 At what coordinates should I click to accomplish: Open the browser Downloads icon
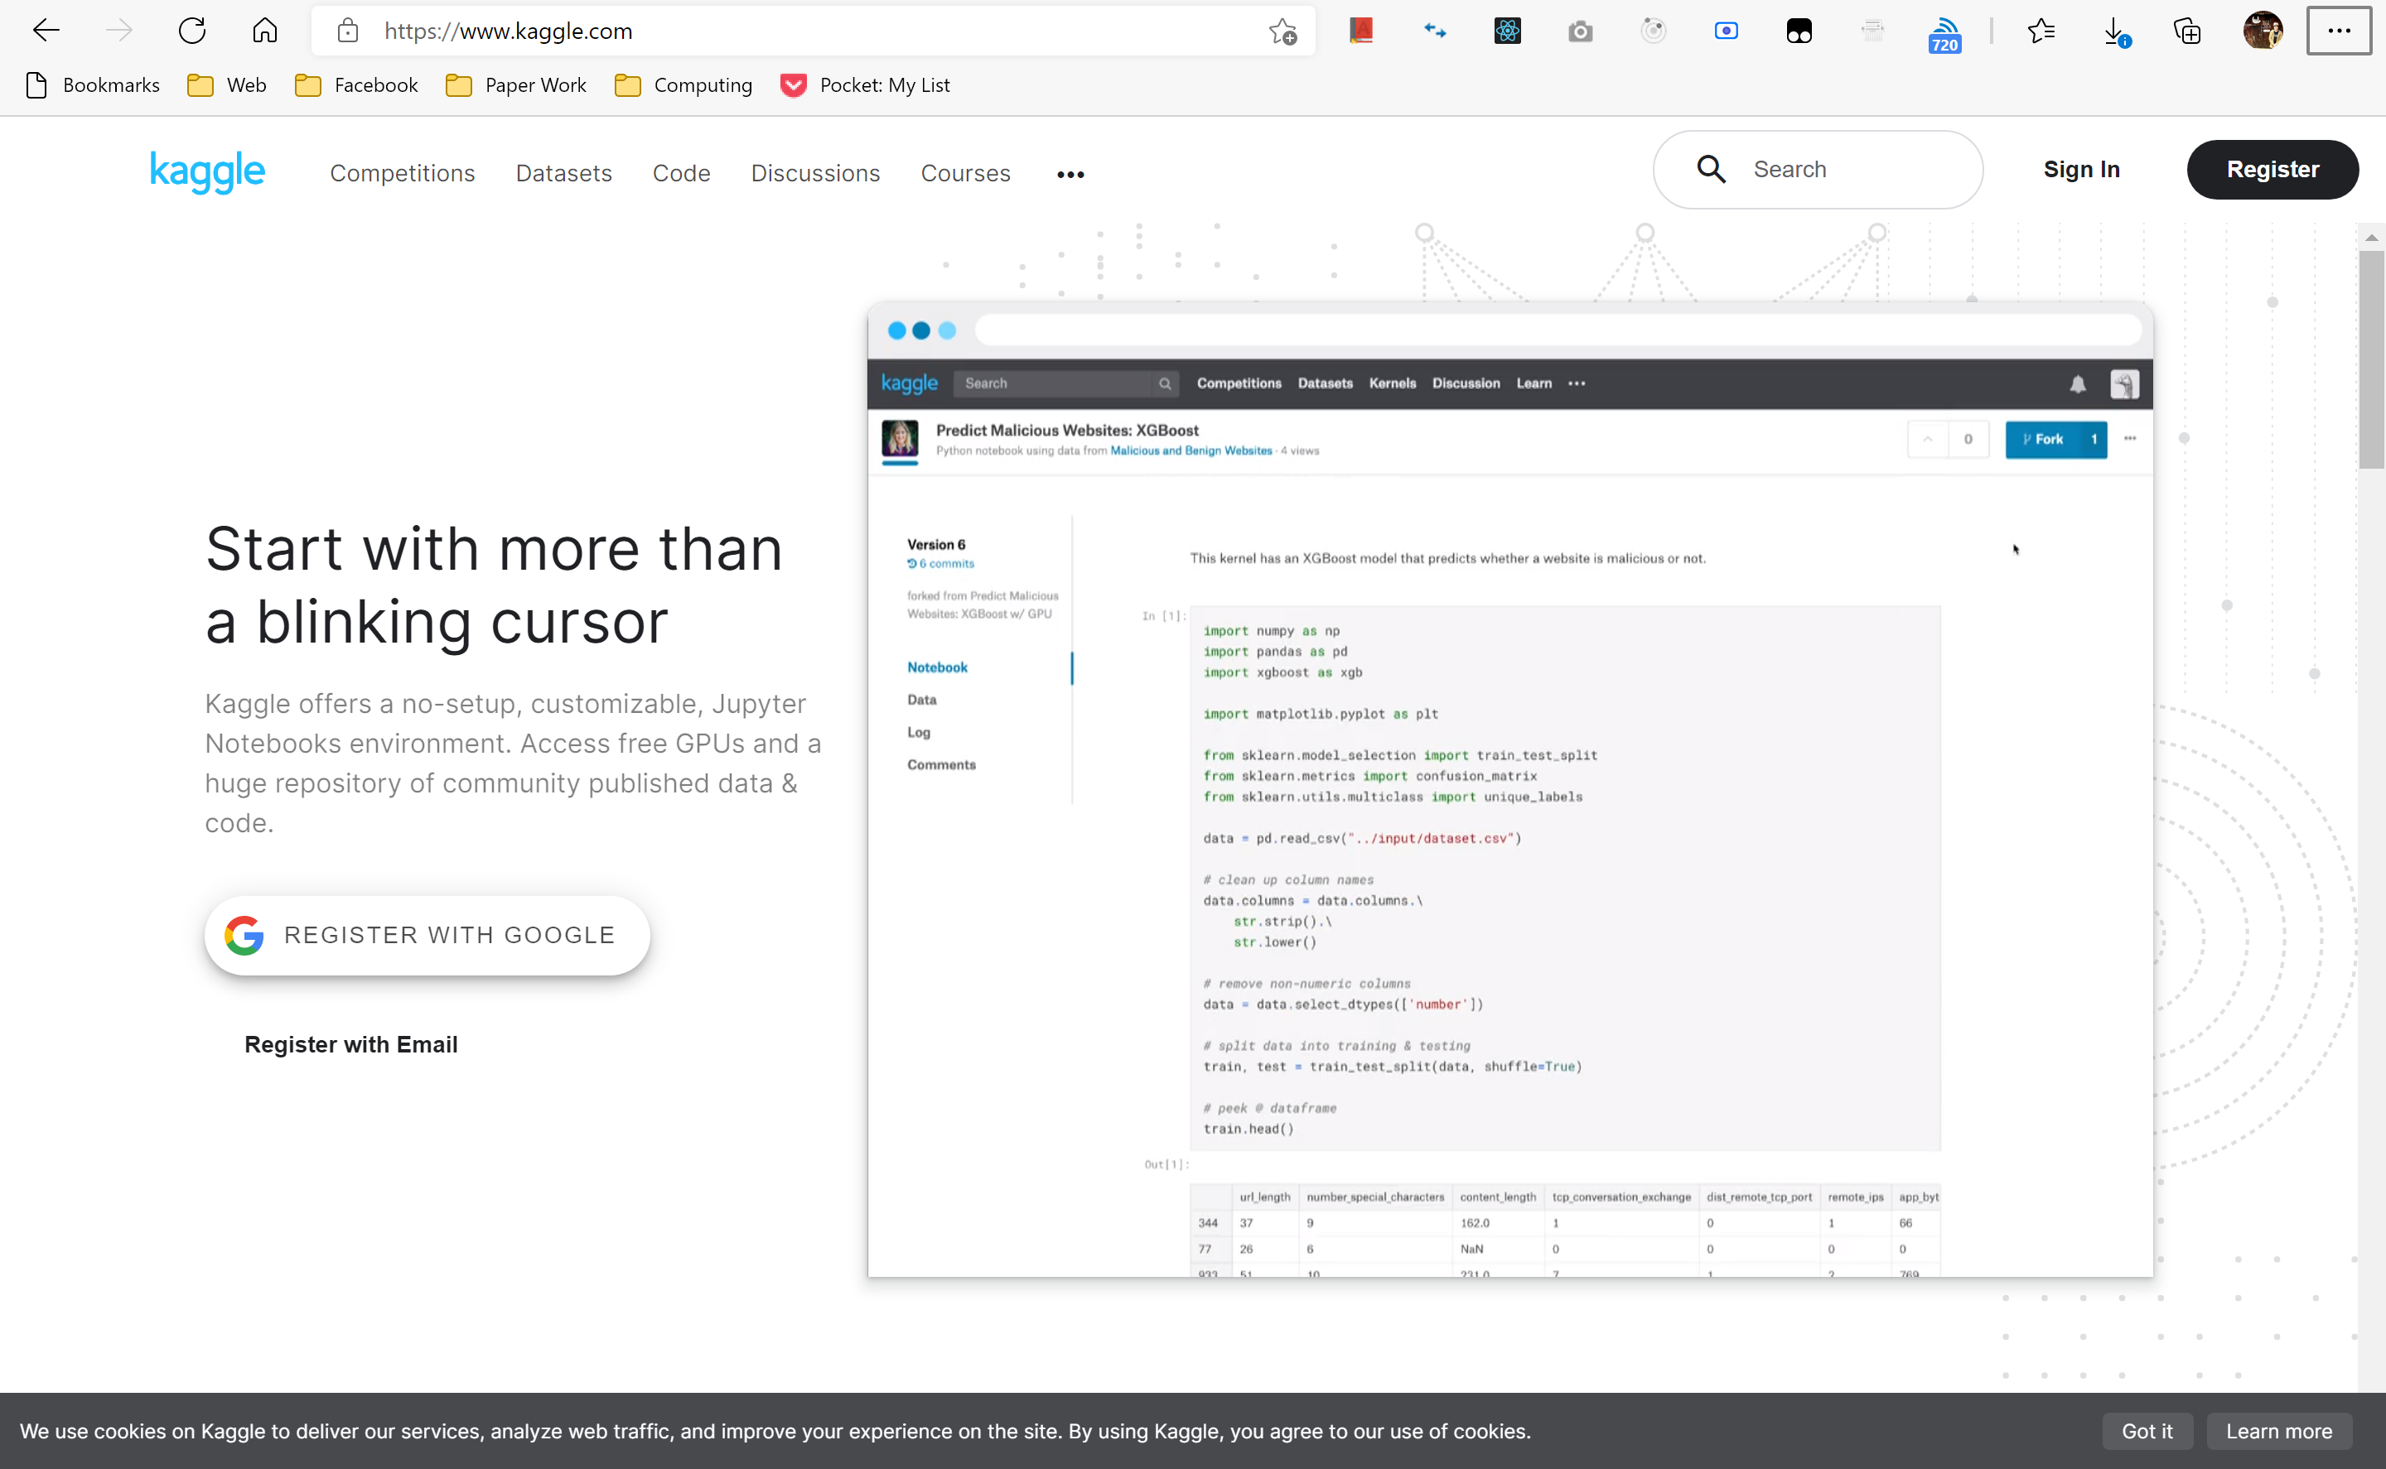(x=2115, y=31)
